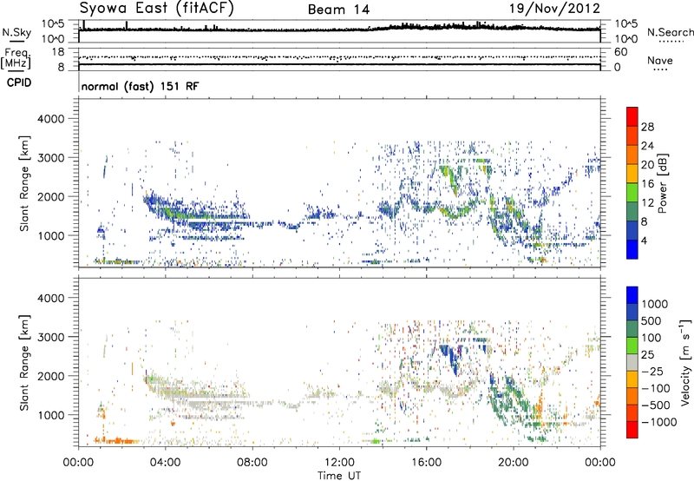Select the "28" value on the power color bar

647,127
